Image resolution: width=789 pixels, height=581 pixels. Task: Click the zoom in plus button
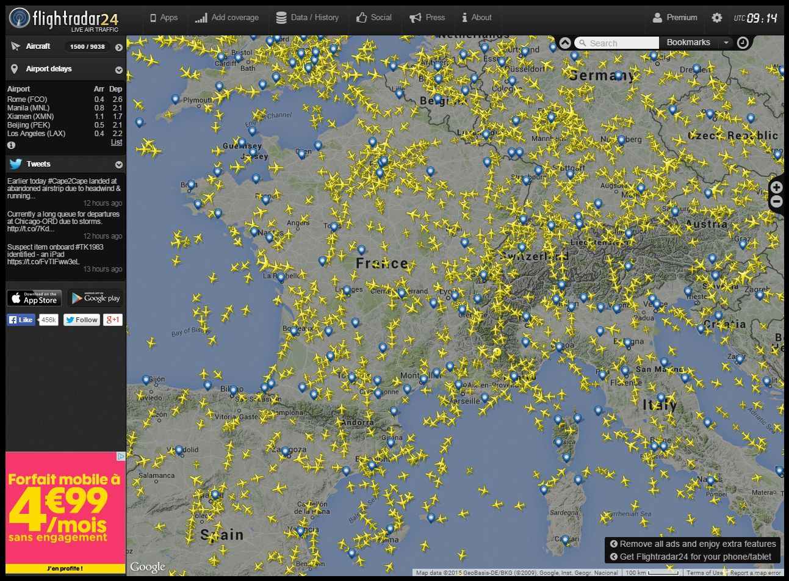coord(776,187)
